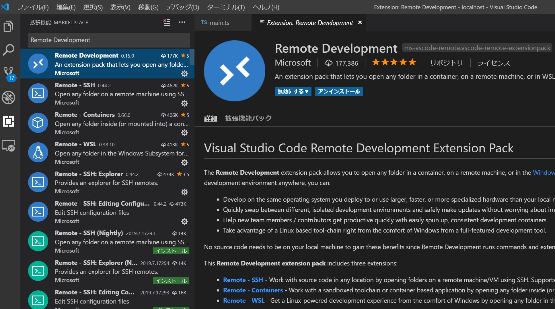Click the extension list scrollbar thumb
This screenshot has width=555, height=309.
pos(192,57)
